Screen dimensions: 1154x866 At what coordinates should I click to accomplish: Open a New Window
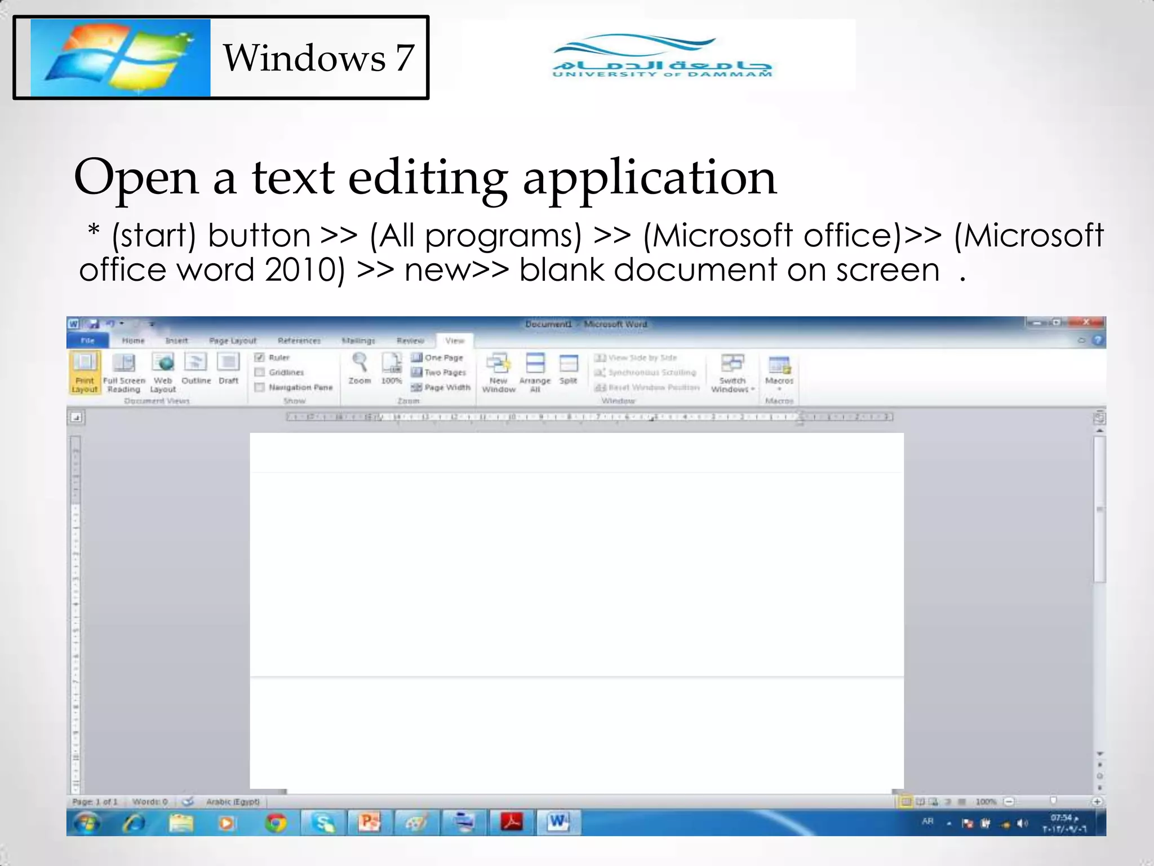click(x=499, y=372)
